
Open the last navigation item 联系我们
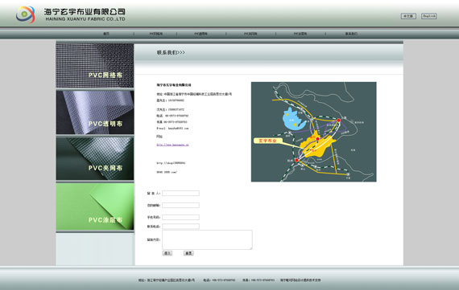pyautogui.click(x=351, y=34)
